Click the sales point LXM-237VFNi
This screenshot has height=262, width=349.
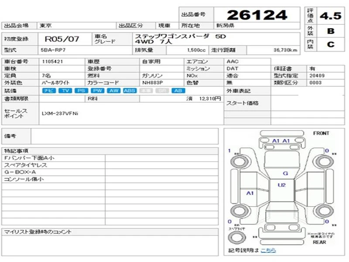point(60,114)
